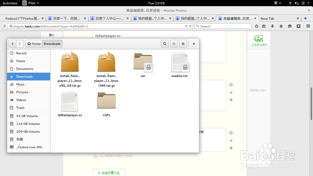The width and height of the screenshot is (313, 176).
Task: Select the LGPL folder
Action: point(106,104)
